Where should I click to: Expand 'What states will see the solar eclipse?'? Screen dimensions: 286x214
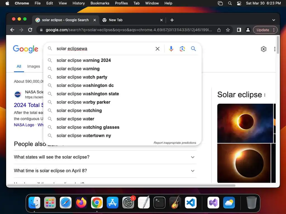pos(105,157)
